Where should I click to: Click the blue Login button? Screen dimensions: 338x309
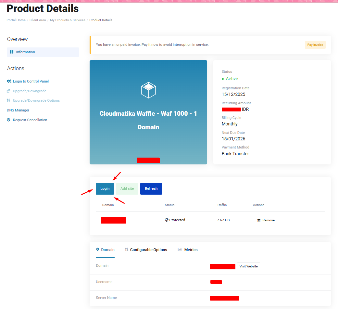105,188
